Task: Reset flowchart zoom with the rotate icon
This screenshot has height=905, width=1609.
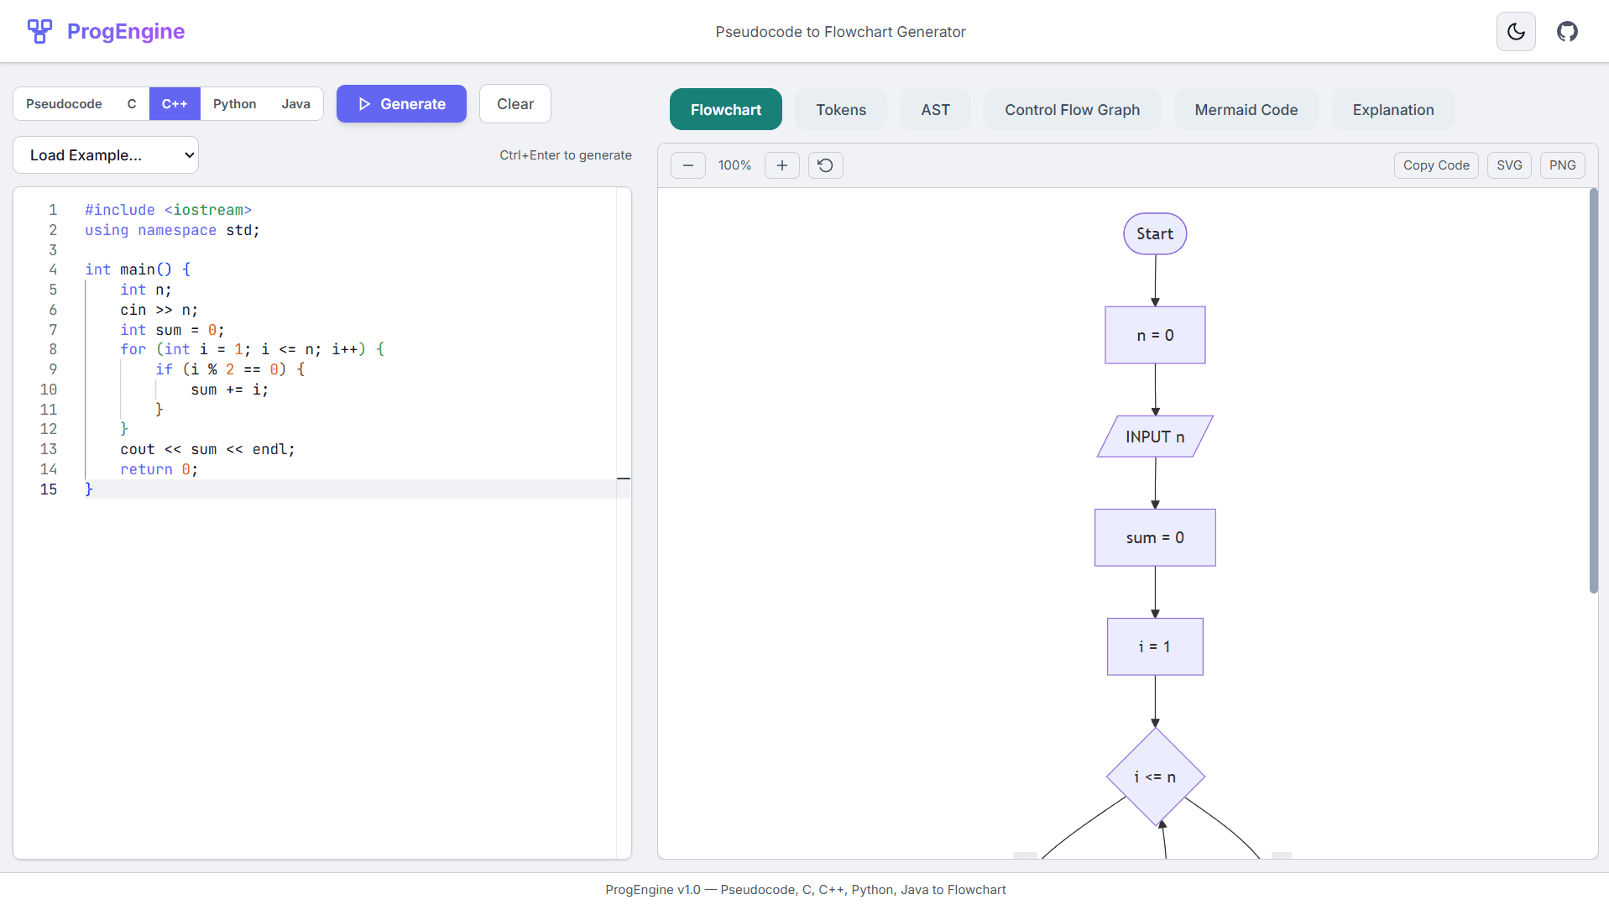Action: coord(826,165)
